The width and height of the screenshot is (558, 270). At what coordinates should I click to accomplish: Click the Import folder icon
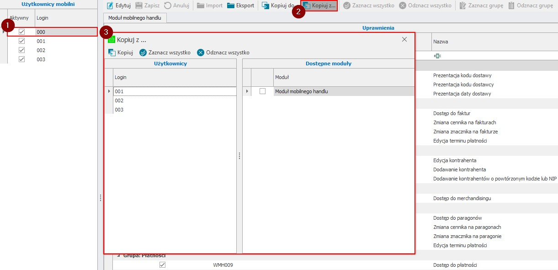201,5
